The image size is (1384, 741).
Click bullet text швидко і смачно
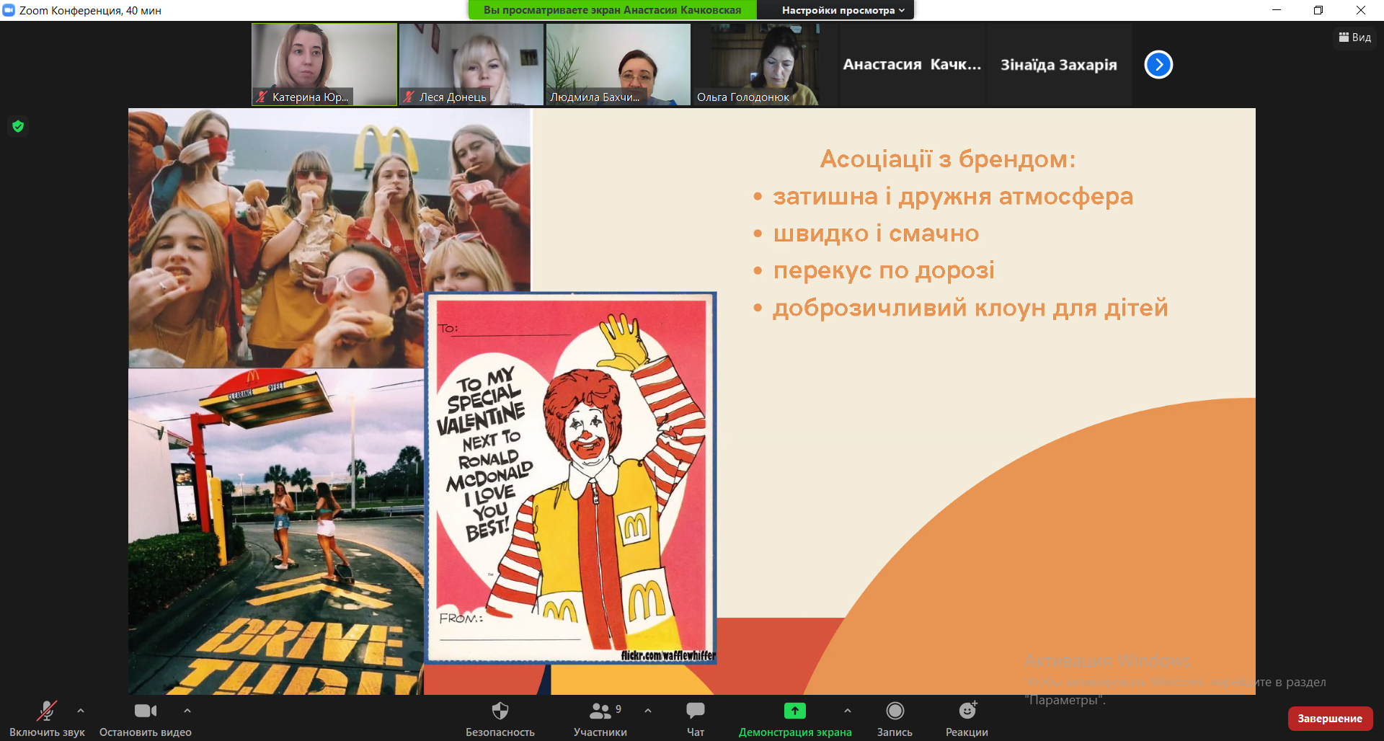(x=876, y=234)
